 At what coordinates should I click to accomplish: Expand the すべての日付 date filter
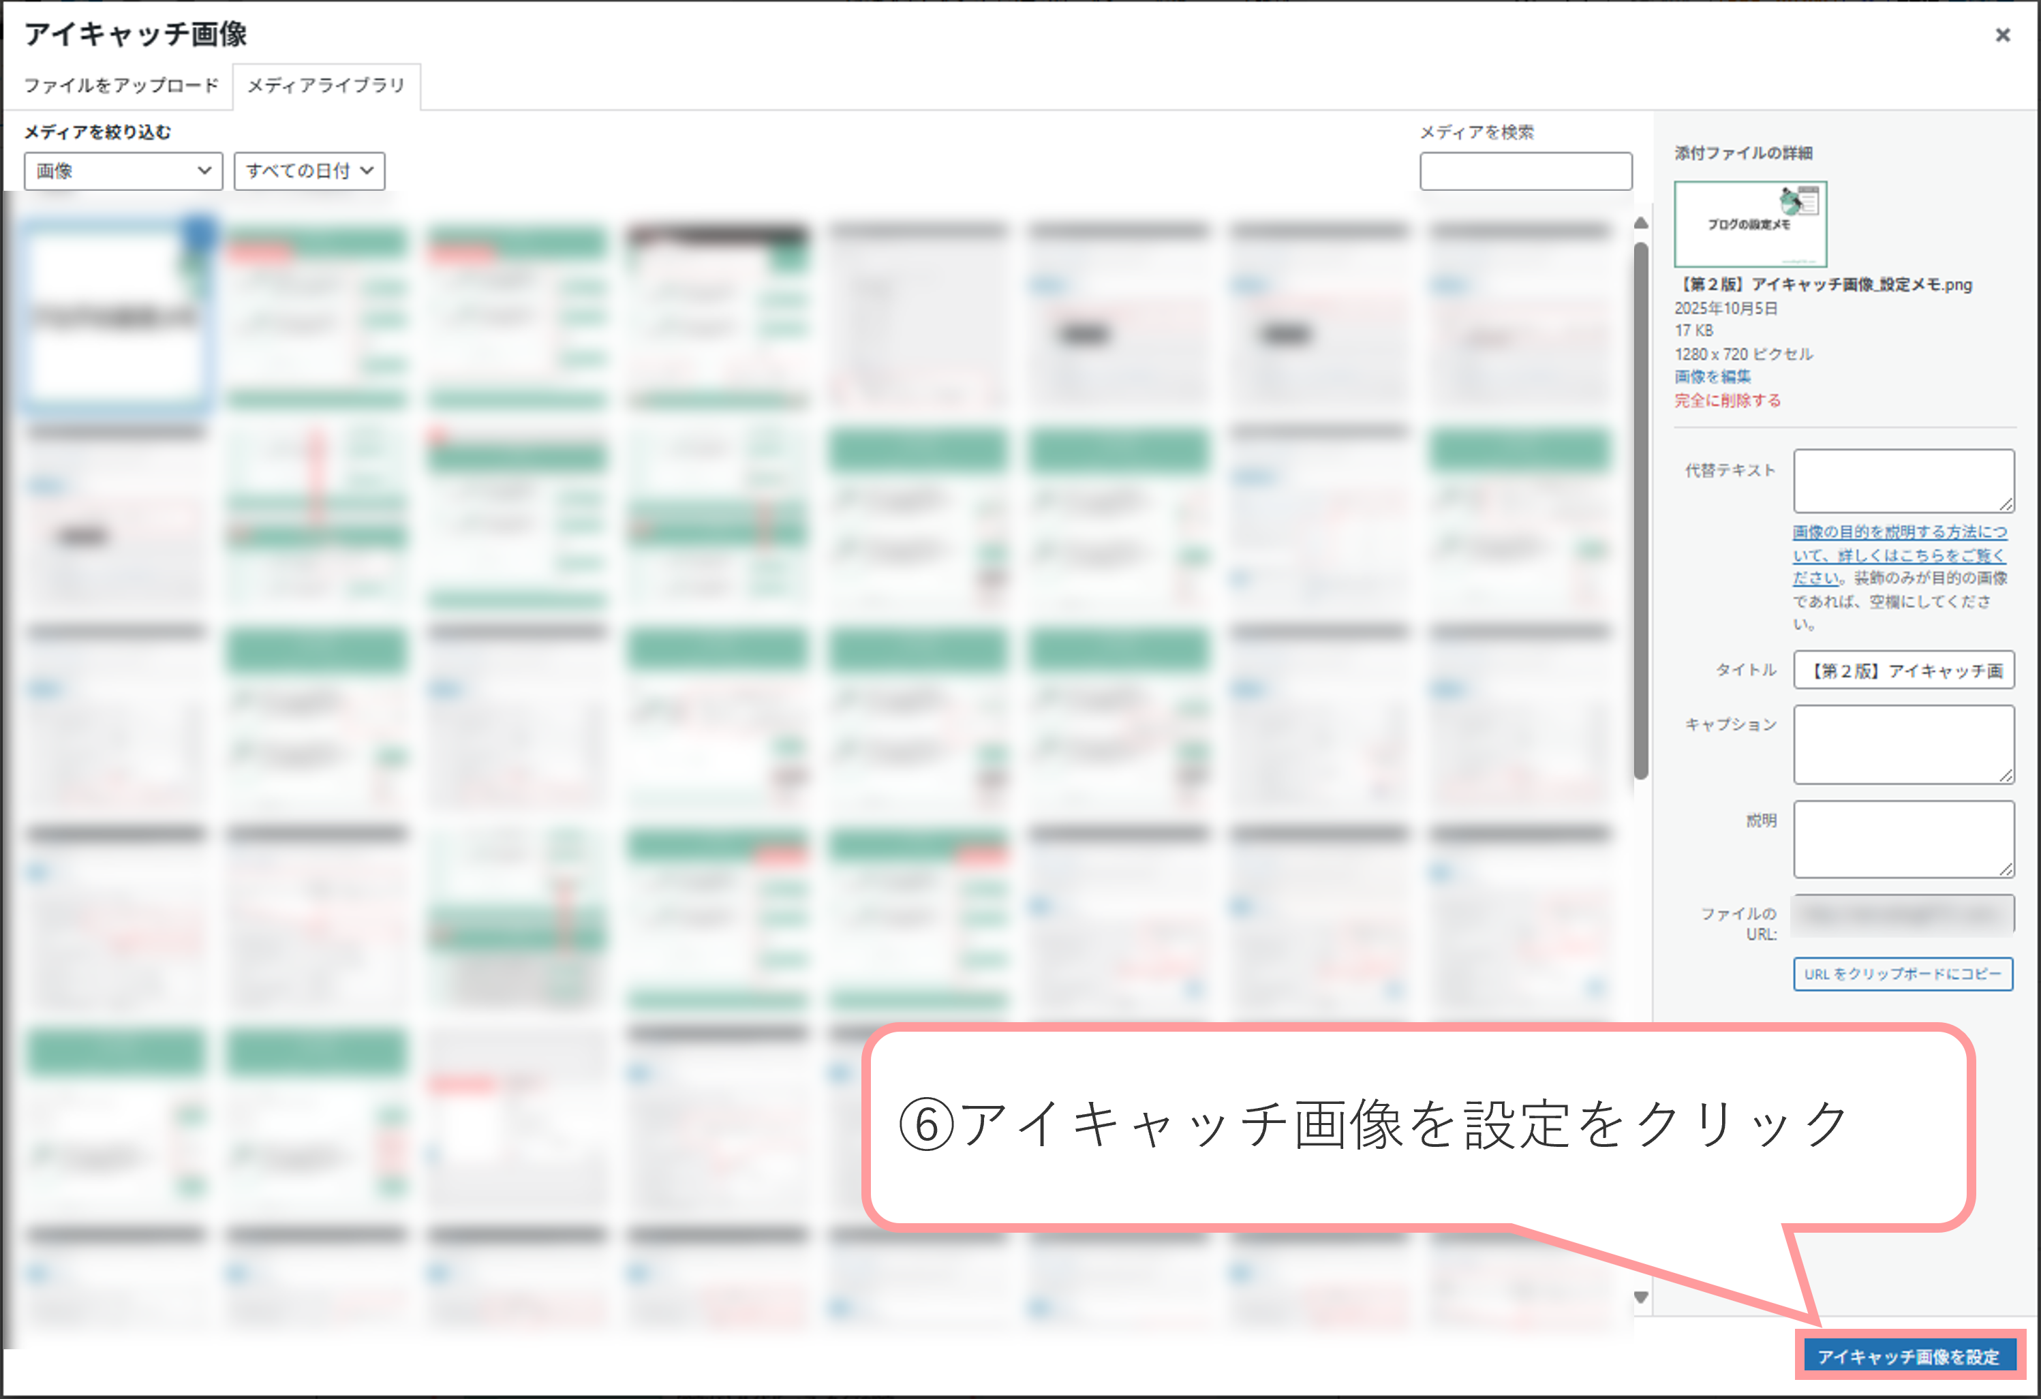(x=309, y=170)
